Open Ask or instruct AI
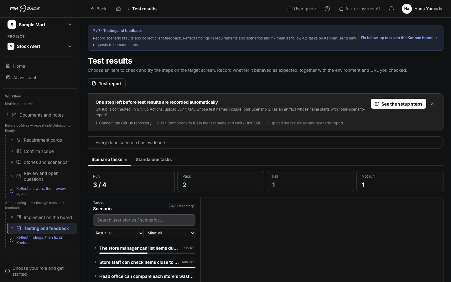 tap(359, 9)
